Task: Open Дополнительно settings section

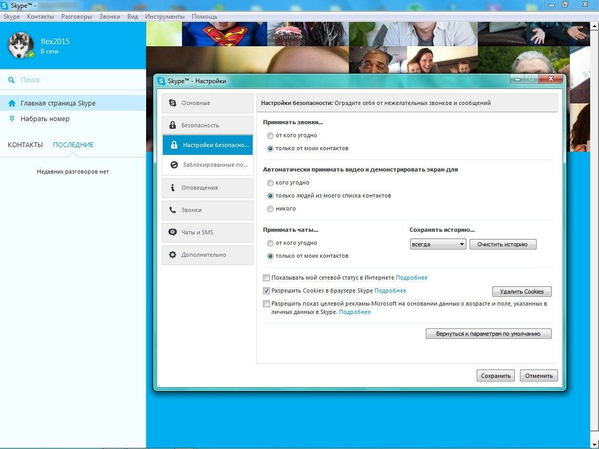Action: [207, 255]
